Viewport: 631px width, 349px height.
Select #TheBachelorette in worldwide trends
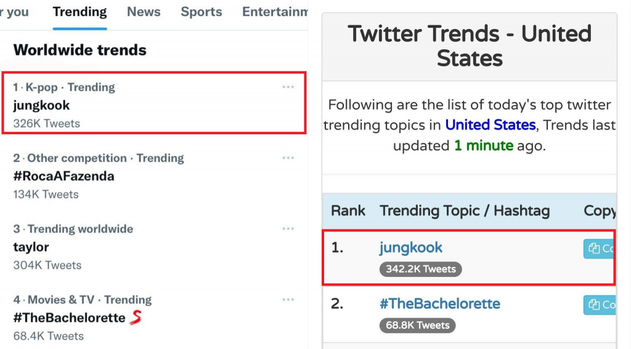point(154,318)
